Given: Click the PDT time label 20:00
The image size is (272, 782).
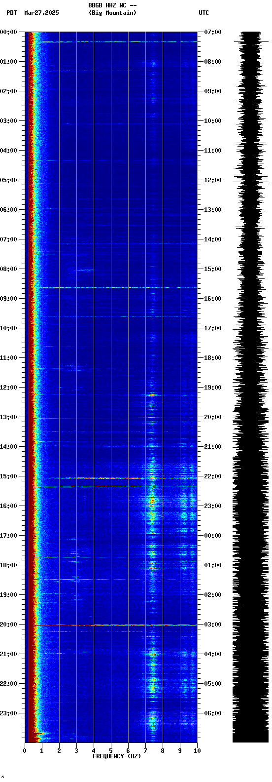Looking at the screenshot, I should point(8,625).
